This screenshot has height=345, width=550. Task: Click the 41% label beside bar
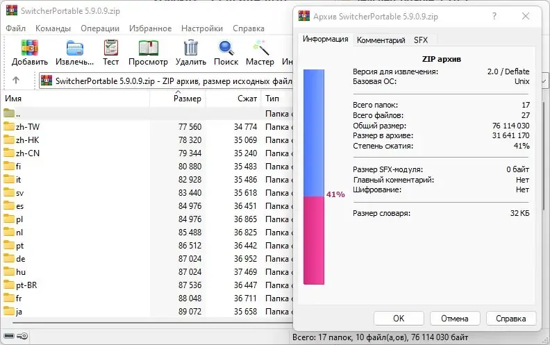click(x=335, y=194)
